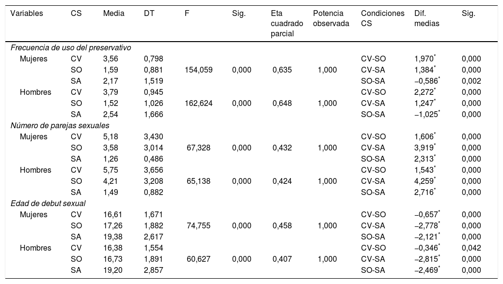This screenshot has height=284, width=503.
Task: Click the Dif. medias column header
Action: pyautogui.click(x=427, y=19)
